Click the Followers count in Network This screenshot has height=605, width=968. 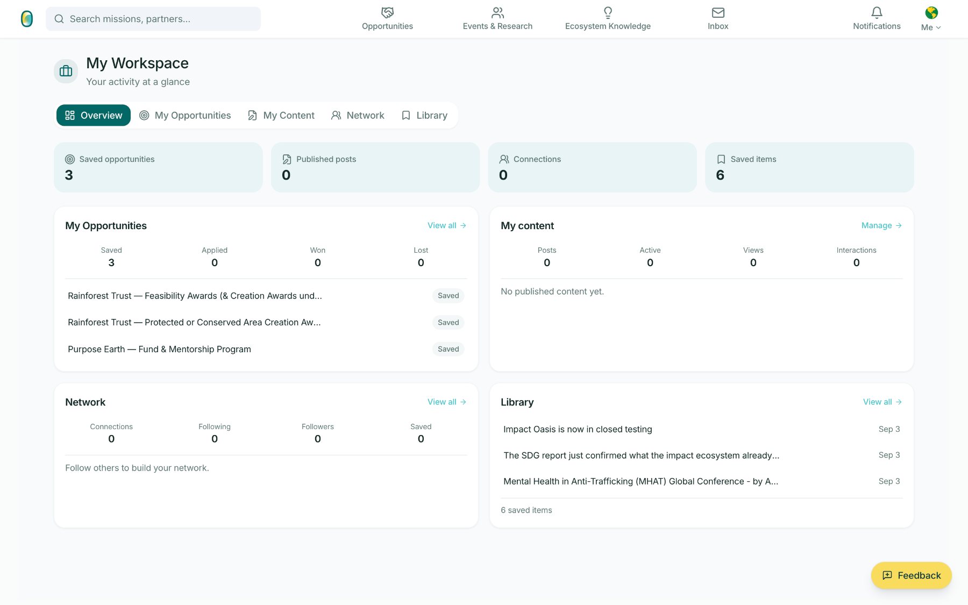coord(318,439)
